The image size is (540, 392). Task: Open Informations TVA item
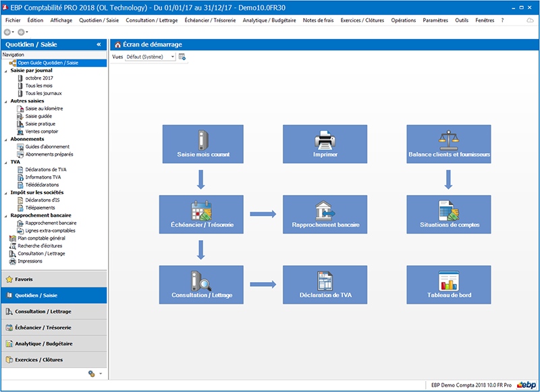point(43,177)
